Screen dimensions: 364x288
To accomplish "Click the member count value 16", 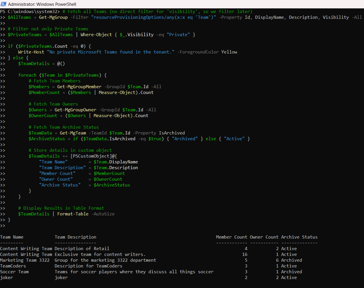I will coord(245,254).
